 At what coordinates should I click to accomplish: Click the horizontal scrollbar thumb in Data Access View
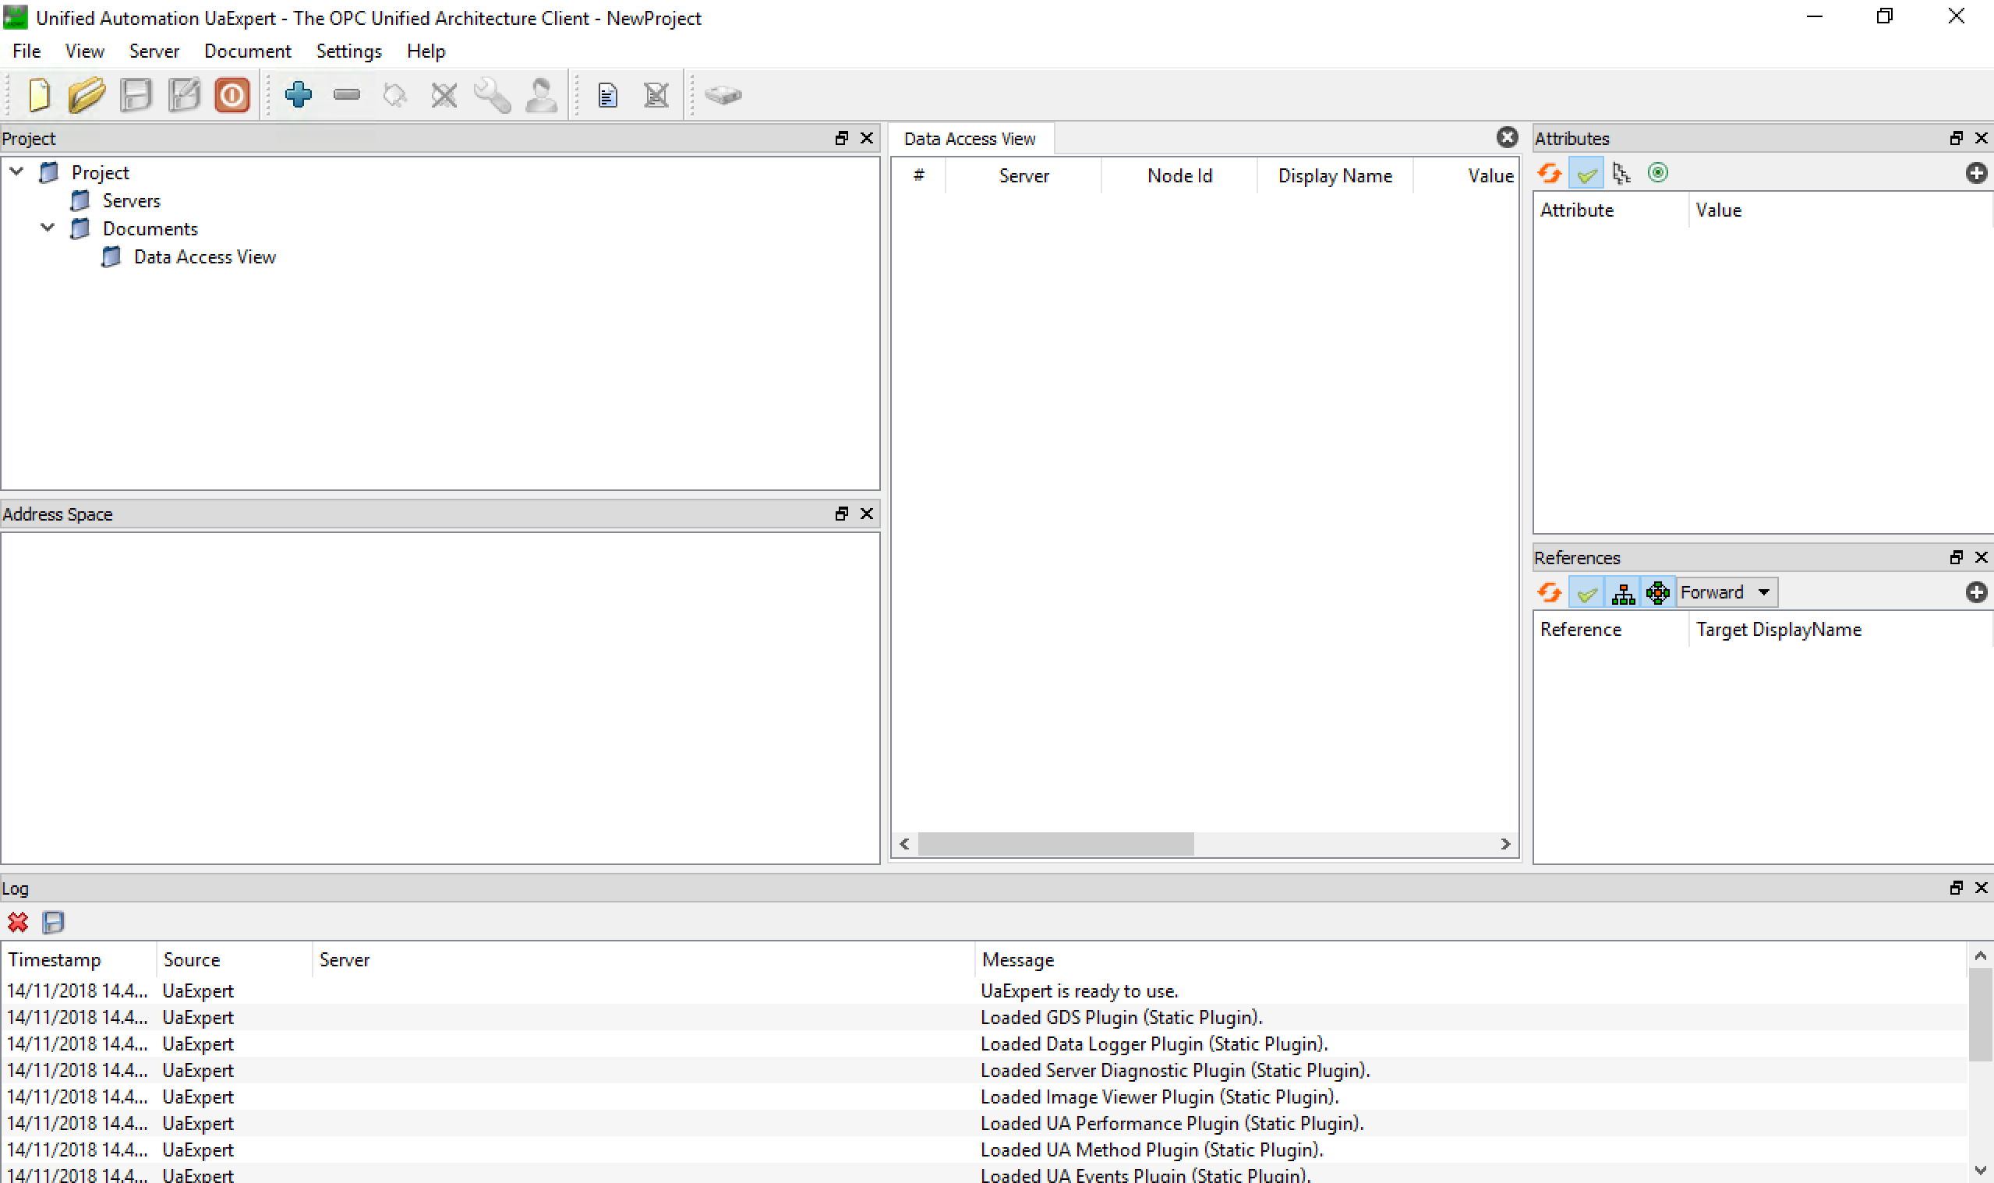point(1055,844)
